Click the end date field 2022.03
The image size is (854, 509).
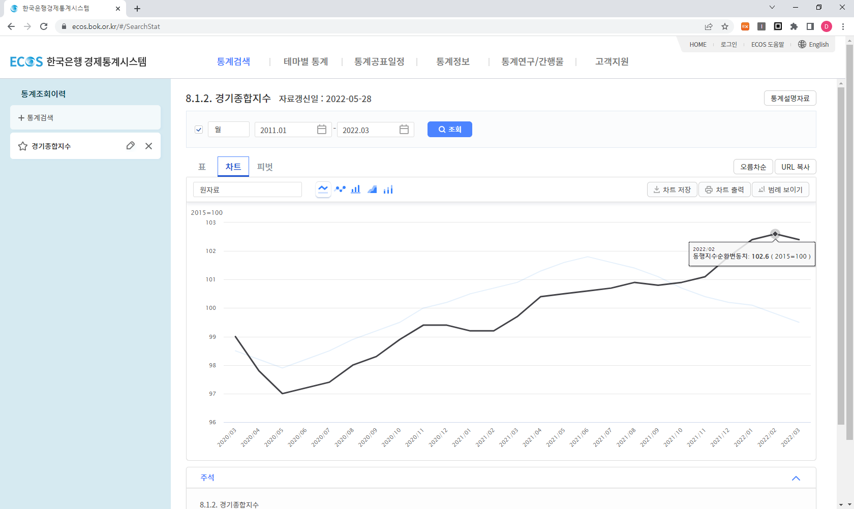point(375,130)
